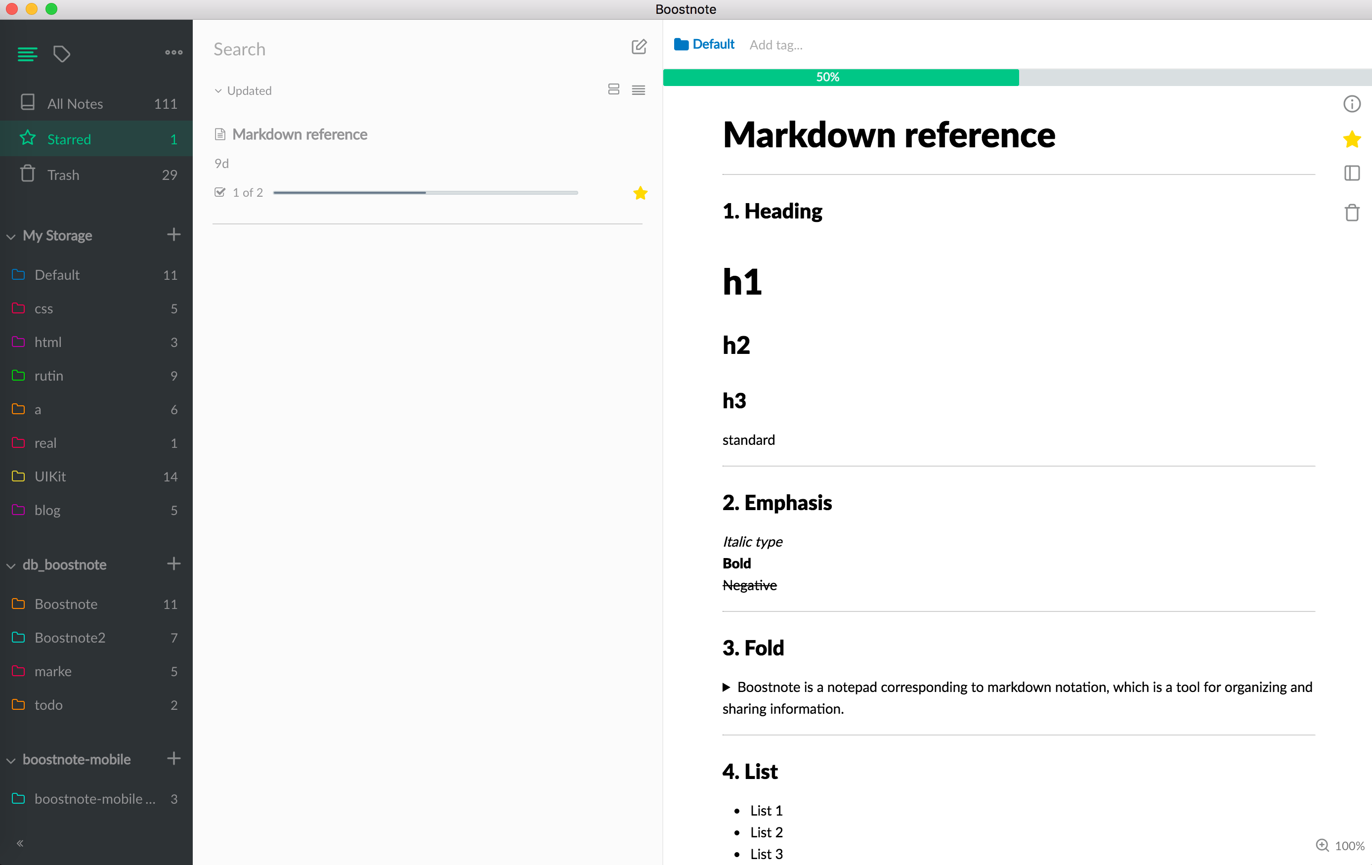This screenshot has height=865, width=1372.
Task: Open the html folder
Action: click(96, 342)
